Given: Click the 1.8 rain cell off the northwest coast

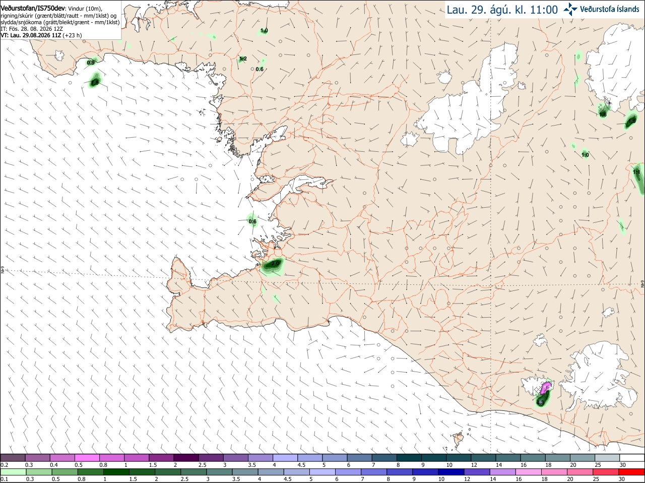Looking at the screenshot, I should pos(94,80).
